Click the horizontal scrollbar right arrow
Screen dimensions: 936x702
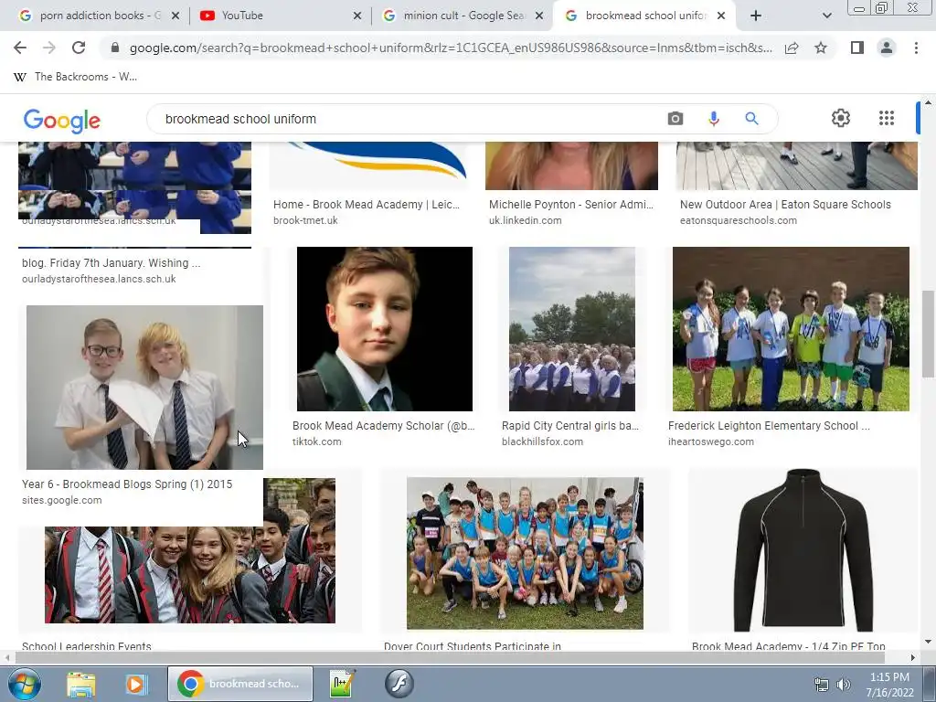913,658
